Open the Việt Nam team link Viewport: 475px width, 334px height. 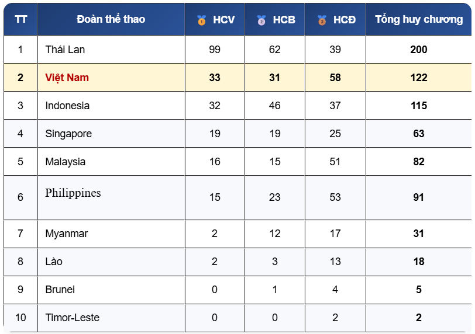pos(67,78)
